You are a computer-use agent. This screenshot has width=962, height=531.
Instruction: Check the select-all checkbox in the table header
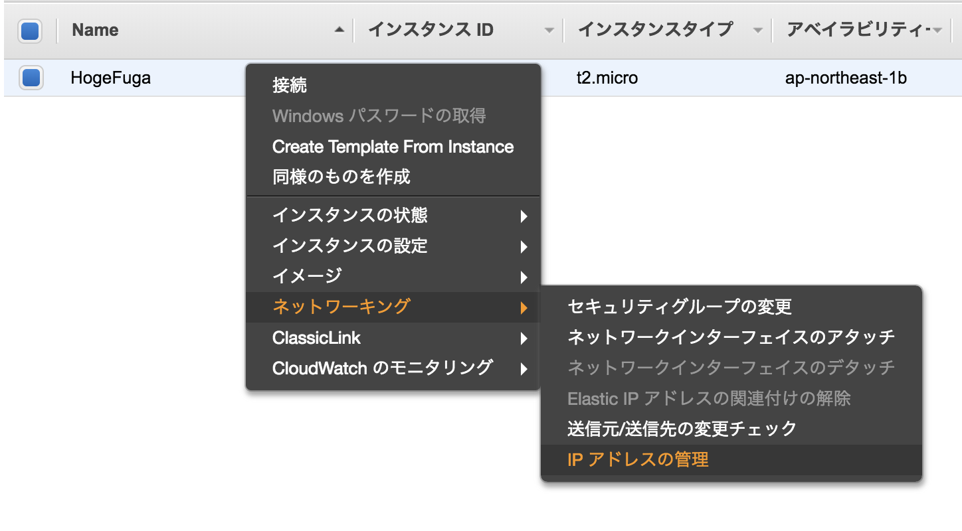tap(29, 29)
